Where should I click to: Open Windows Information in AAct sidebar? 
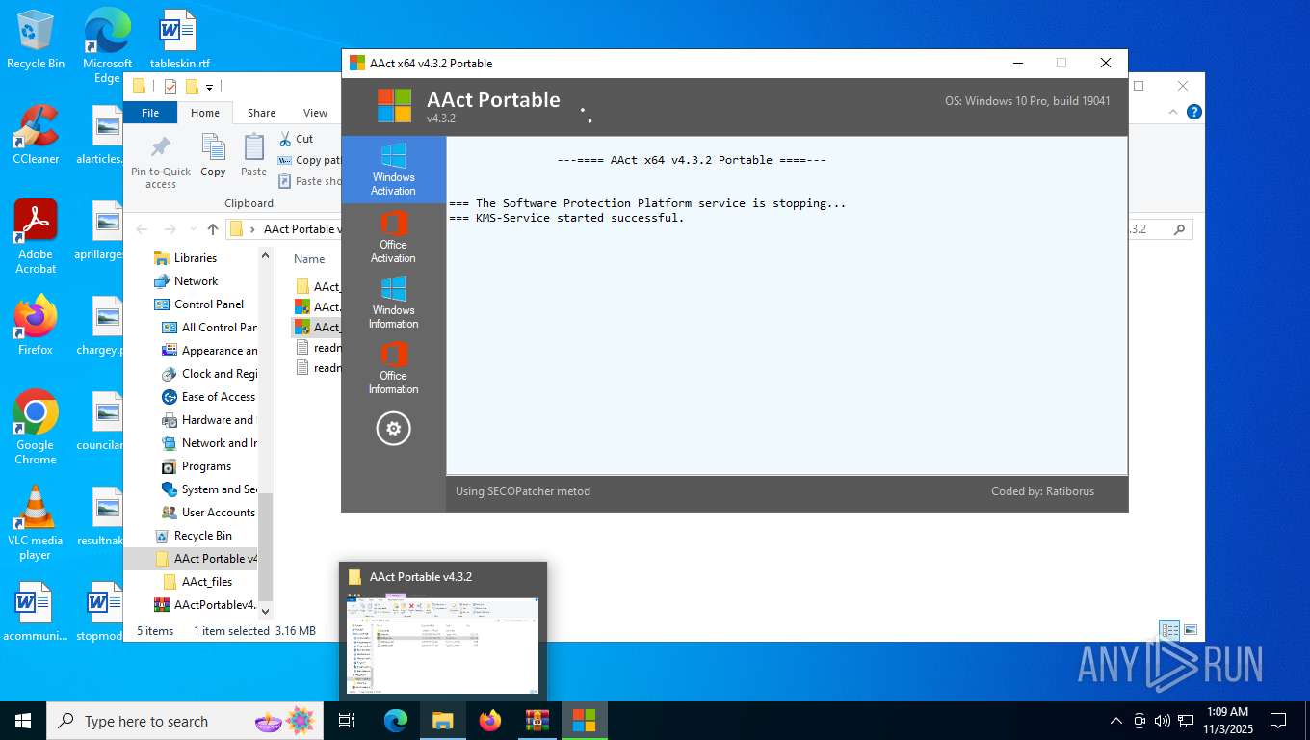point(393,303)
